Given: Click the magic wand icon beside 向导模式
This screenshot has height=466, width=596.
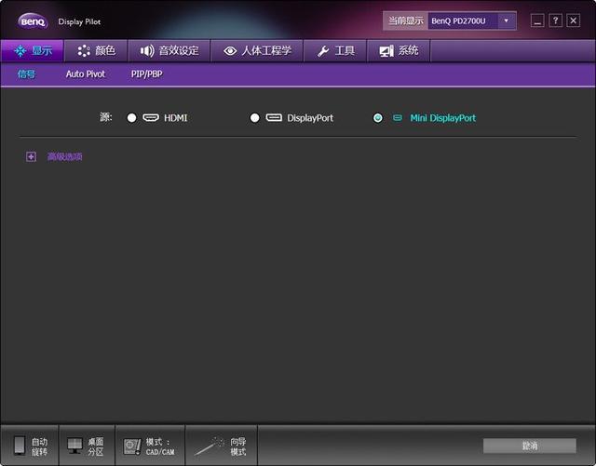Looking at the screenshot, I should tap(209, 446).
